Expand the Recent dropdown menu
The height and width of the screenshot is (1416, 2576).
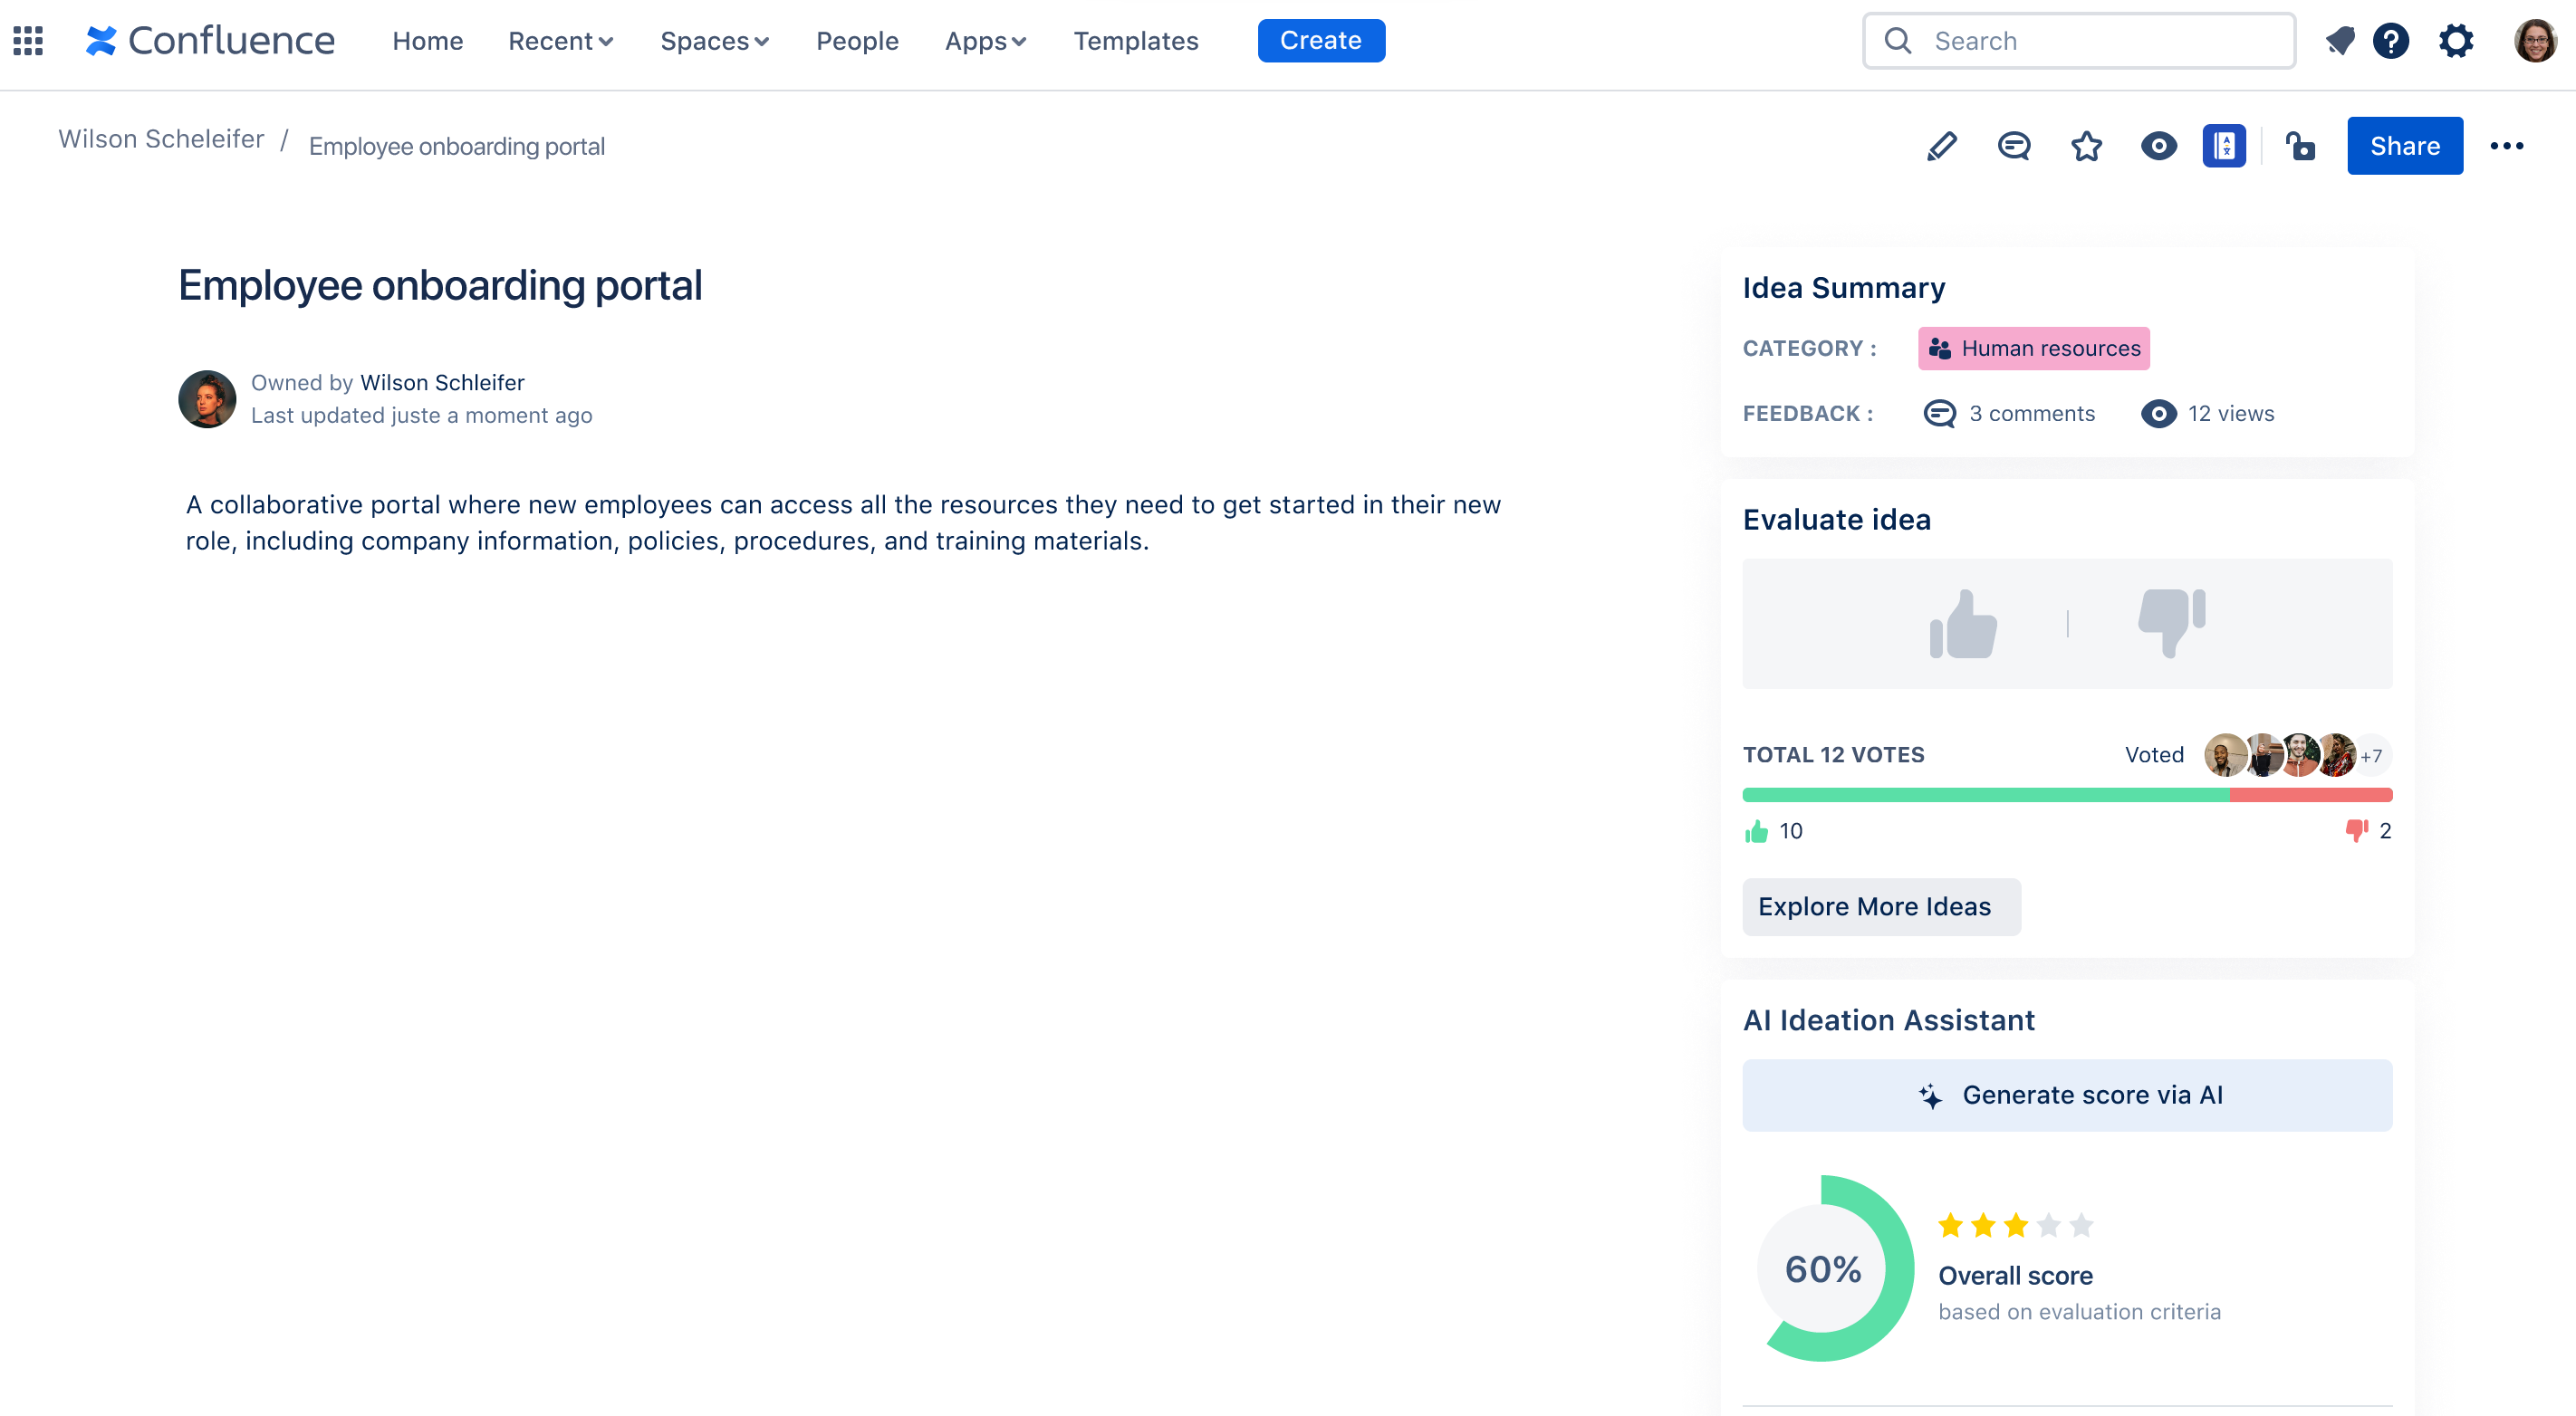[x=560, y=41]
